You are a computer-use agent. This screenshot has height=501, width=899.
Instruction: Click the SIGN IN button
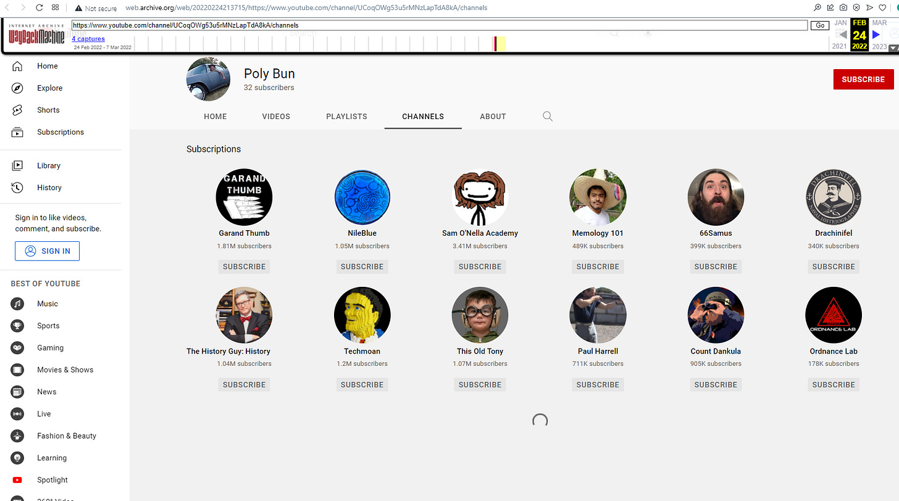[48, 251]
